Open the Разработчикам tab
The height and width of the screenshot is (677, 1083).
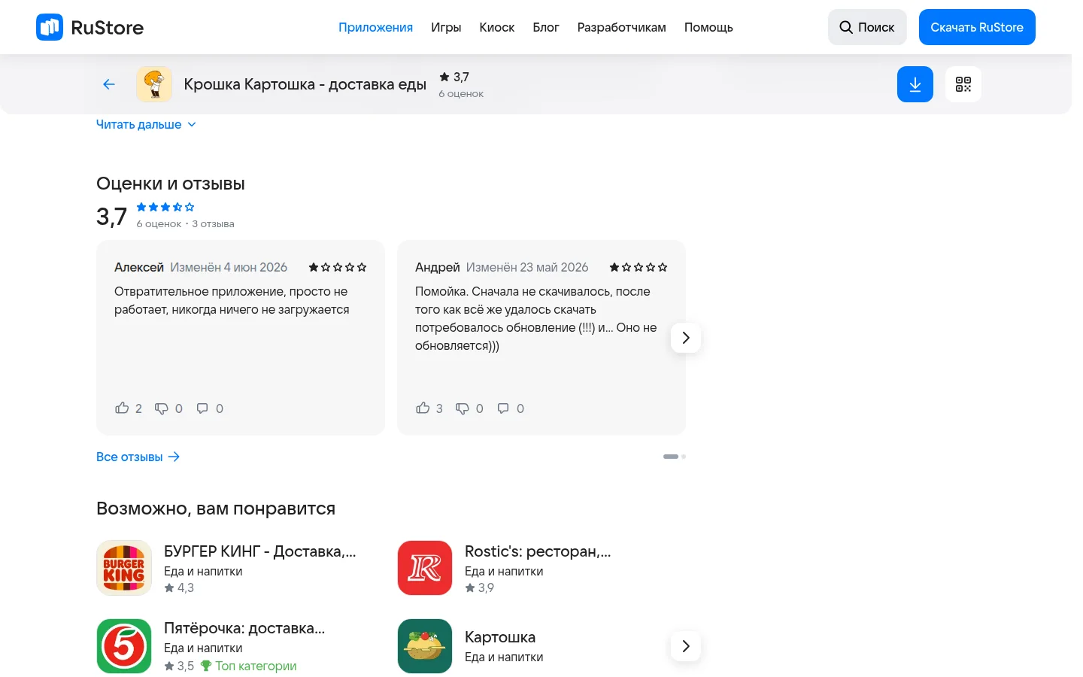622,27
